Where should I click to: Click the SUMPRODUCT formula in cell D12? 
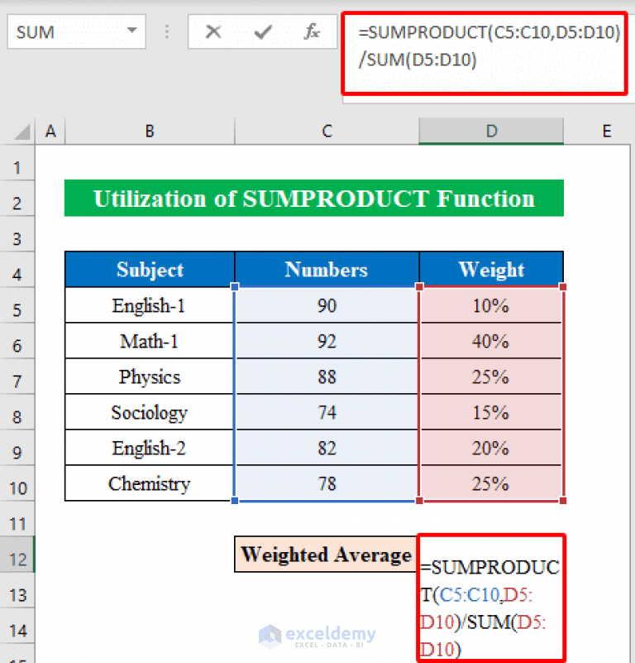[x=491, y=597]
